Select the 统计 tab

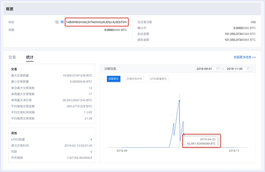[30, 57]
